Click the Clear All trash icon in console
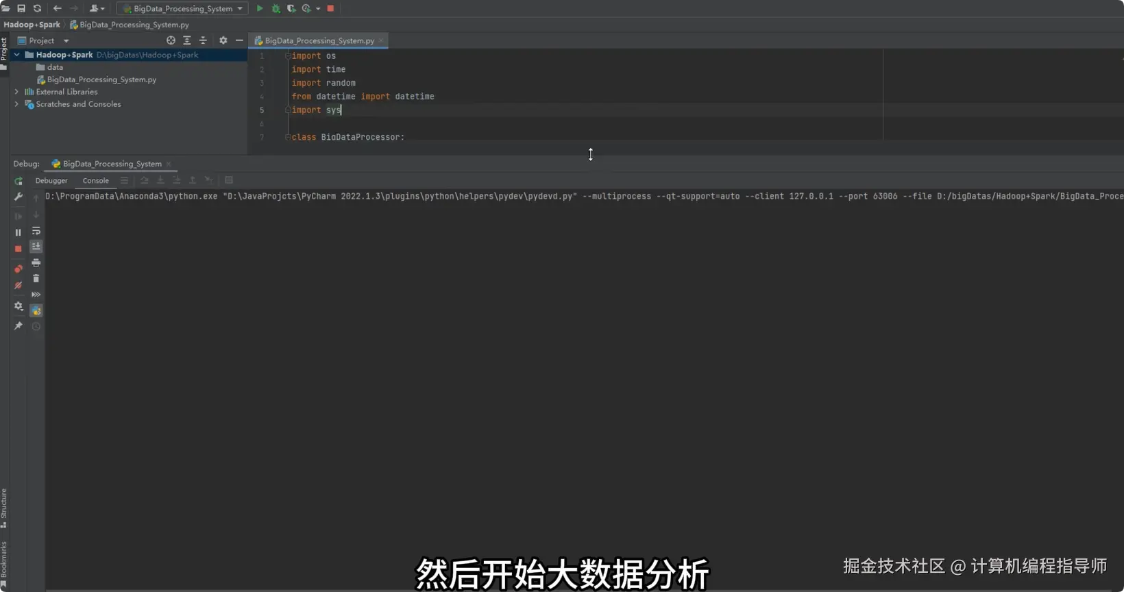The width and height of the screenshot is (1124, 592). pyautogui.click(x=36, y=279)
